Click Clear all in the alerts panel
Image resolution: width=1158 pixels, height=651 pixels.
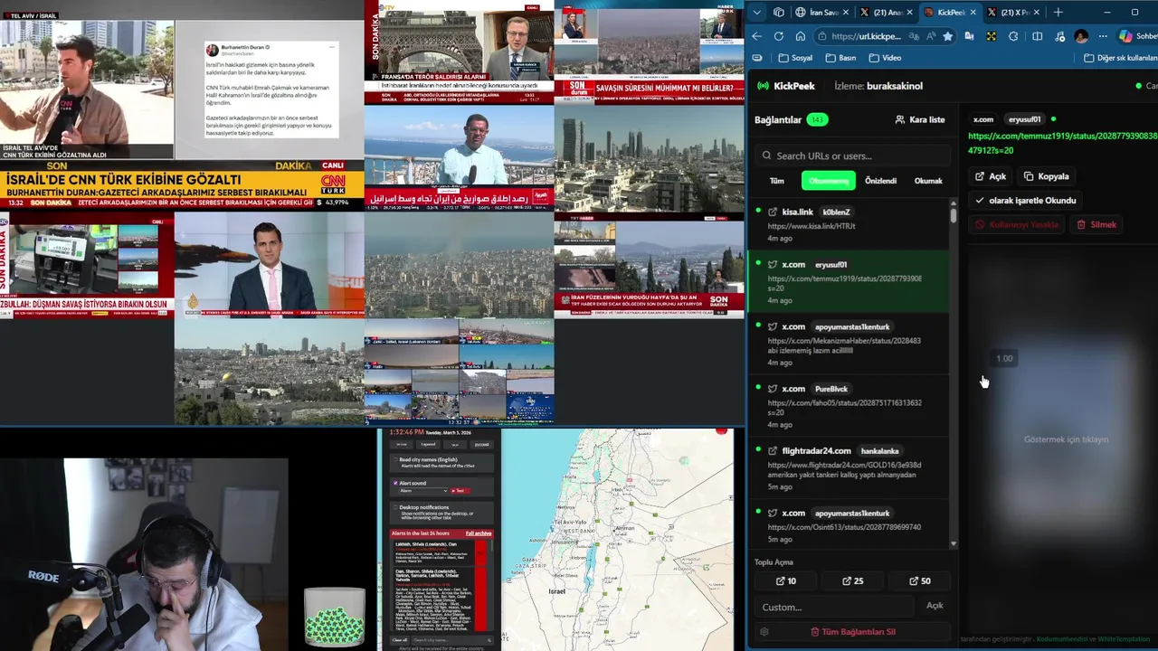(x=399, y=640)
